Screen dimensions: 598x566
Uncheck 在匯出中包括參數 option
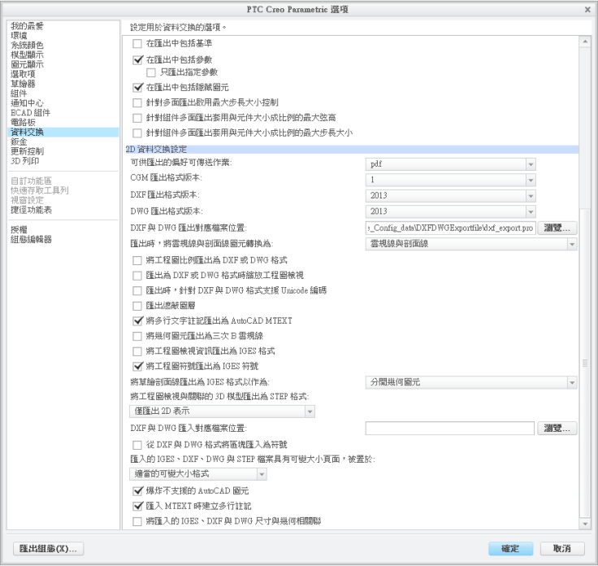click(x=137, y=60)
